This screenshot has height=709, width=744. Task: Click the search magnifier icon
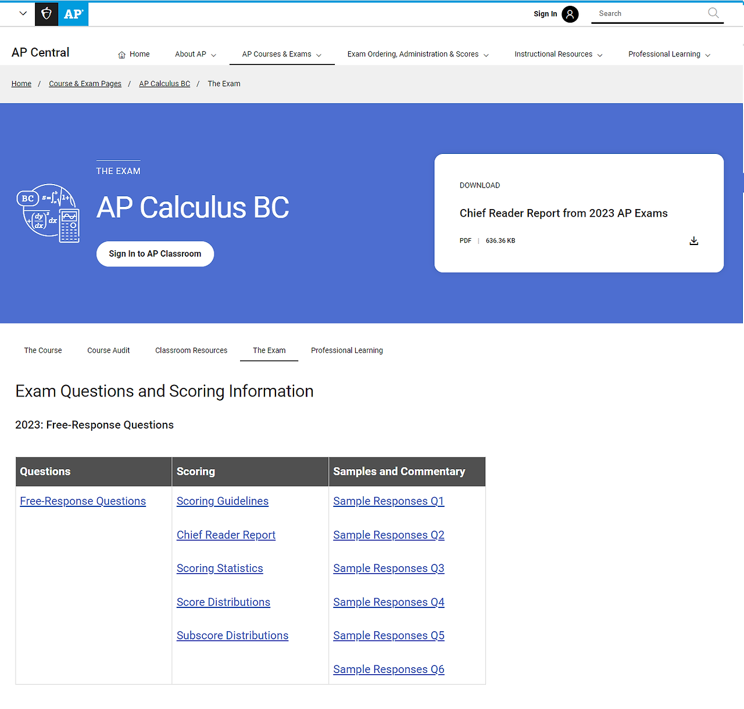pyautogui.click(x=713, y=13)
